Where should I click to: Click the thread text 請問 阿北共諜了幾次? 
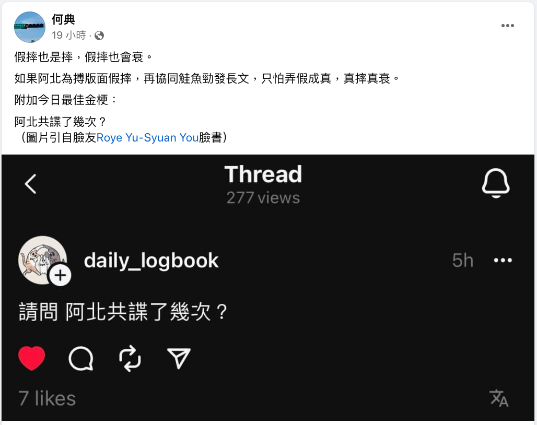[x=123, y=312]
